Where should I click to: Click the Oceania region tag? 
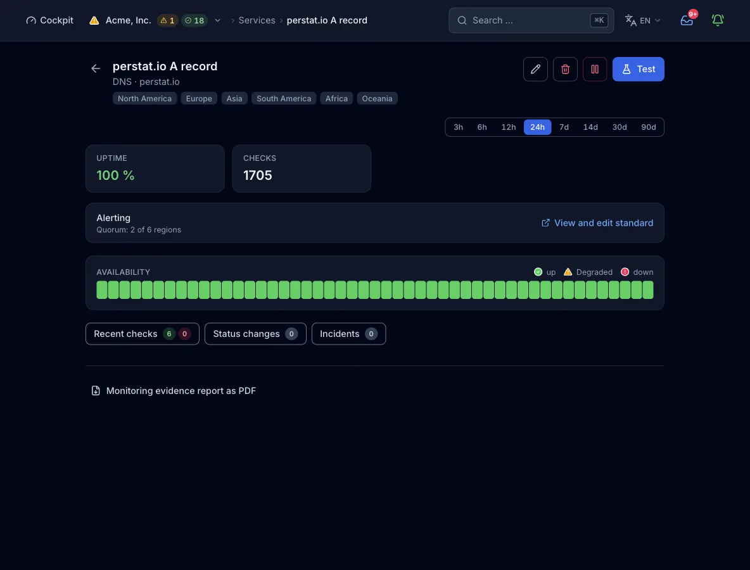tap(377, 99)
